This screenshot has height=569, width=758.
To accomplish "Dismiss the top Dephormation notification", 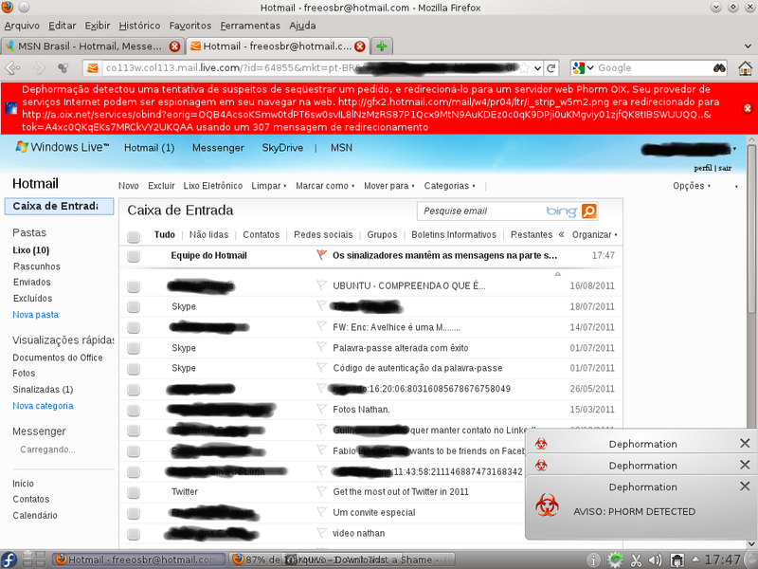I will [x=745, y=444].
